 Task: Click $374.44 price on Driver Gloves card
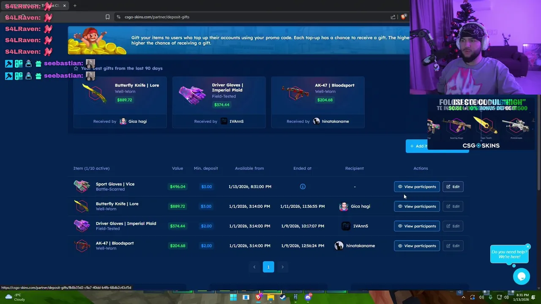pyautogui.click(x=222, y=105)
